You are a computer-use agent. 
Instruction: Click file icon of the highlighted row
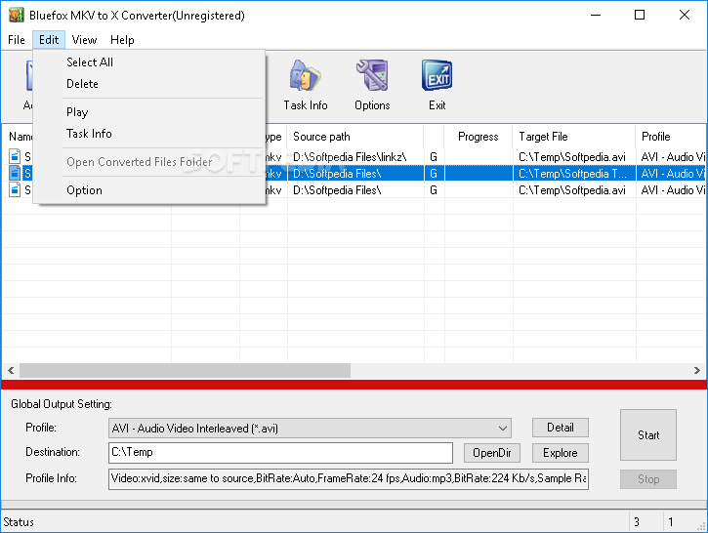pyautogui.click(x=15, y=174)
